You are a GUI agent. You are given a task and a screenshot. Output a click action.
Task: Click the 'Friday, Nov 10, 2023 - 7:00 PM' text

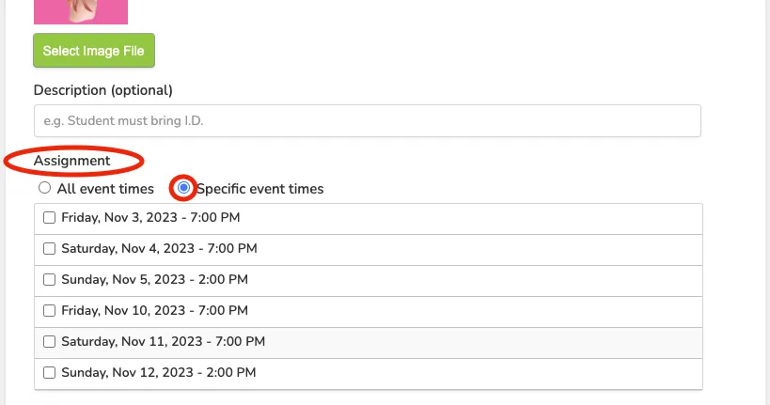(x=155, y=310)
